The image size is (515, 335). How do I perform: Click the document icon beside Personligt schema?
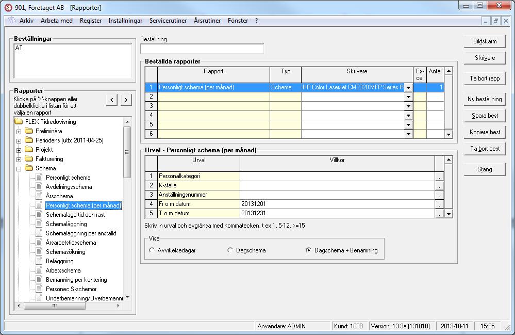(39, 177)
